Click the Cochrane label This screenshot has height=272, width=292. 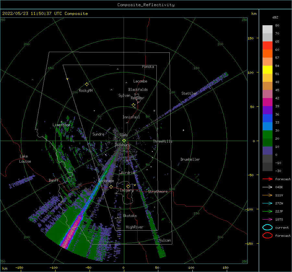point(106,181)
